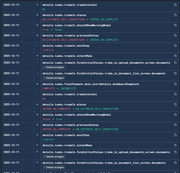Copy added trade_in_upload_documents_screen.documents entry
This screenshot has width=180, height=173.
point(175,152)
